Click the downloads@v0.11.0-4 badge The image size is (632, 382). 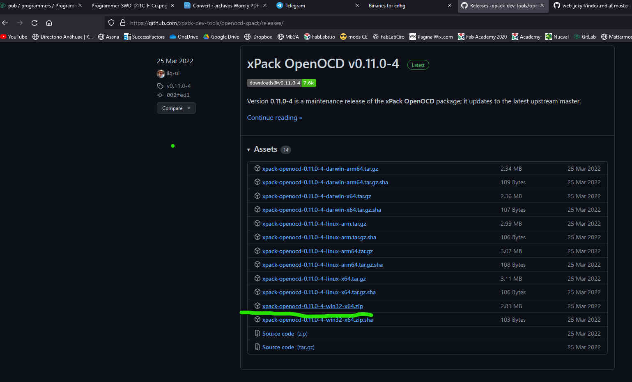(x=281, y=83)
